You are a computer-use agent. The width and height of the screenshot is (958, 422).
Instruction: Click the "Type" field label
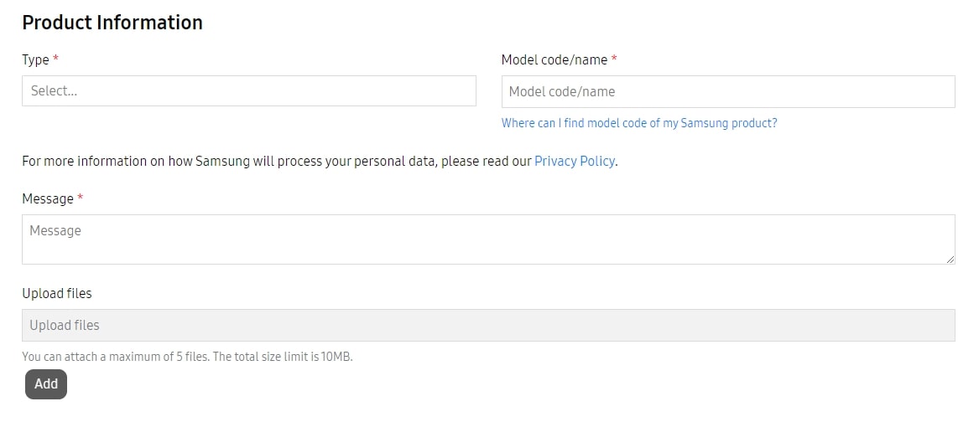(35, 60)
